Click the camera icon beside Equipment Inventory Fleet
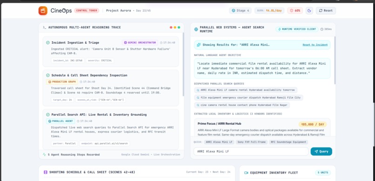Viewport: 375px width, 181px height. 246,173
